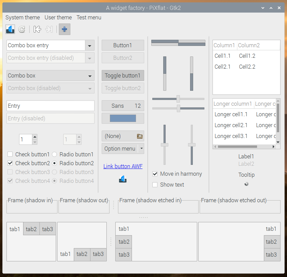Viewport: 287px width, 277px height.
Task: Click the small AWF icon below Link button AWF
Action: (123, 179)
